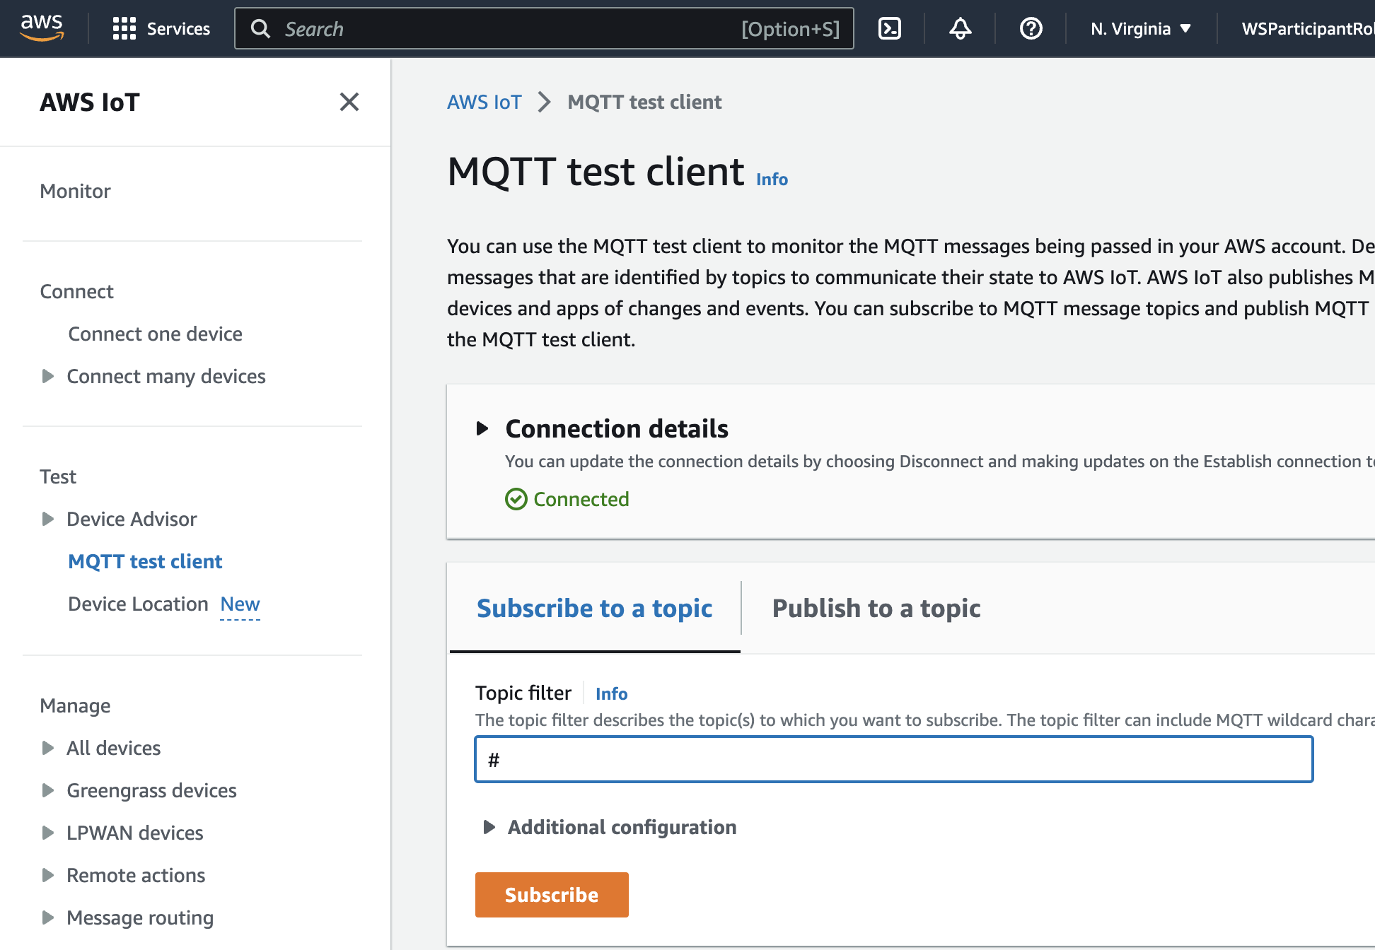
Task: Focus the Topic filter input field
Action: [894, 759]
